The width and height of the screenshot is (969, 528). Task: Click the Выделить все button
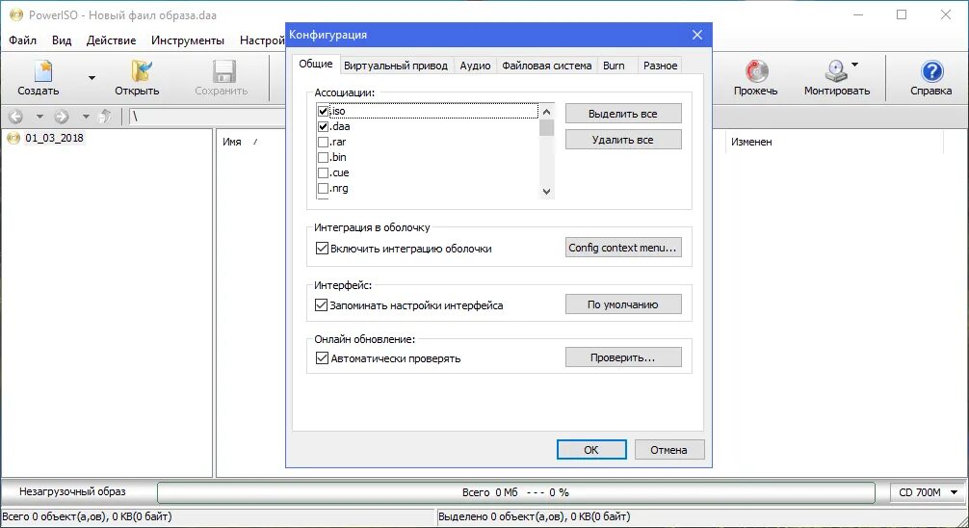(623, 114)
